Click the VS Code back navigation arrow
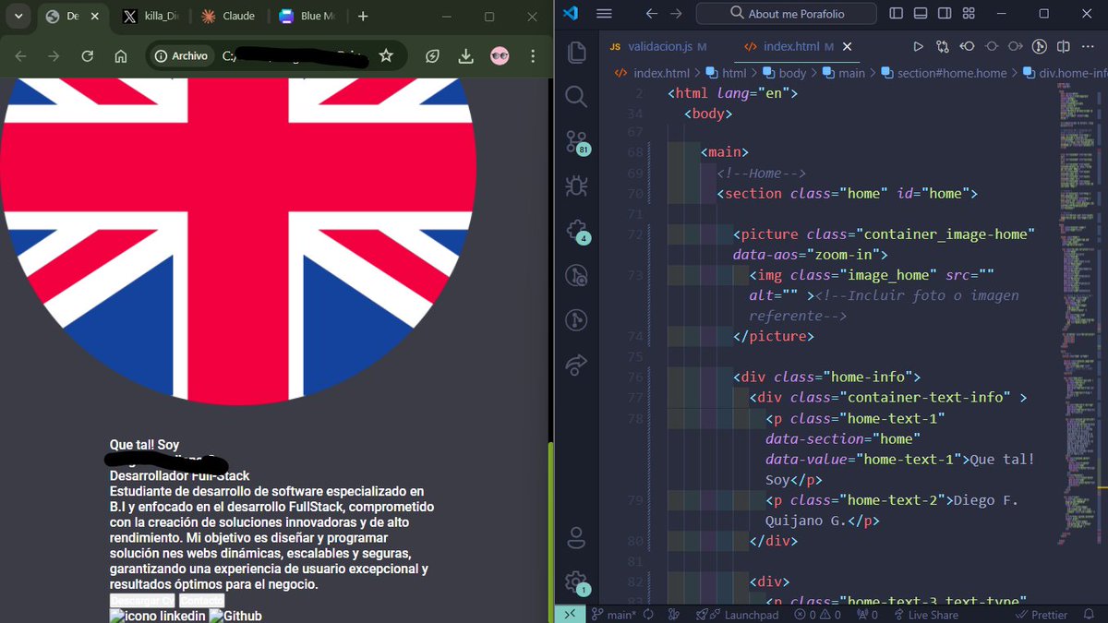Screen dimensions: 1108x623 click(x=652, y=14)
